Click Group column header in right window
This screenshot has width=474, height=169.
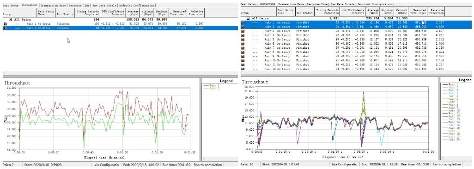(x=258, y=12)
